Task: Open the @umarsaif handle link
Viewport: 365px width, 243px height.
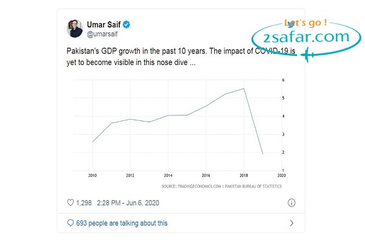Action: pos(102,34)
